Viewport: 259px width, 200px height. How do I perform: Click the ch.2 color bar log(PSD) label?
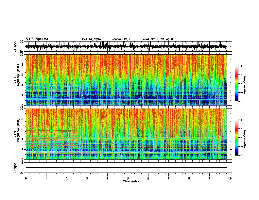point(245,139)
